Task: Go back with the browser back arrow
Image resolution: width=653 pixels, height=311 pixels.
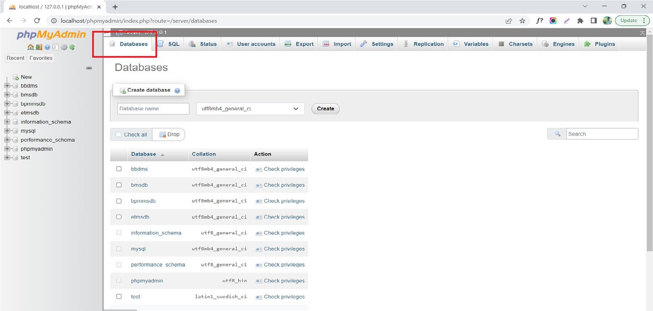Action: click(9, 21)
